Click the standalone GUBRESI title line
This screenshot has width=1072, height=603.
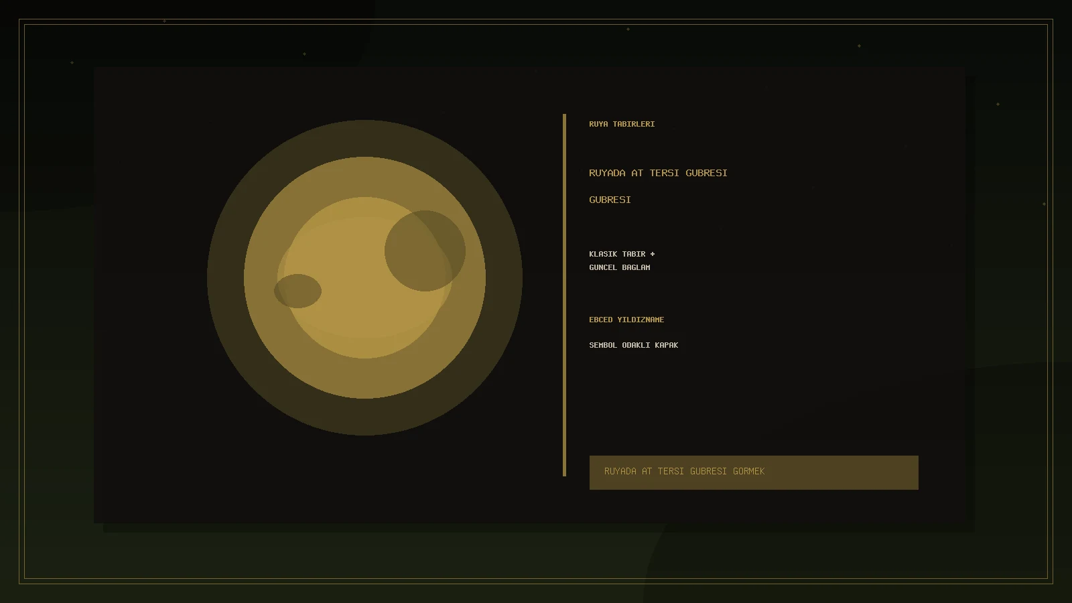pos(610,200)
